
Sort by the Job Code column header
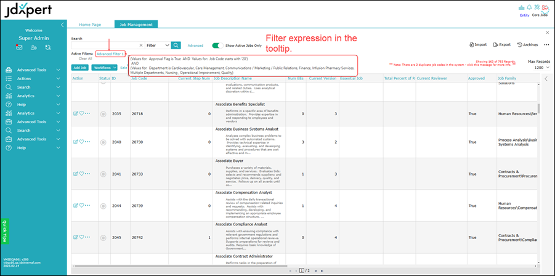click(x=139, y=78)
